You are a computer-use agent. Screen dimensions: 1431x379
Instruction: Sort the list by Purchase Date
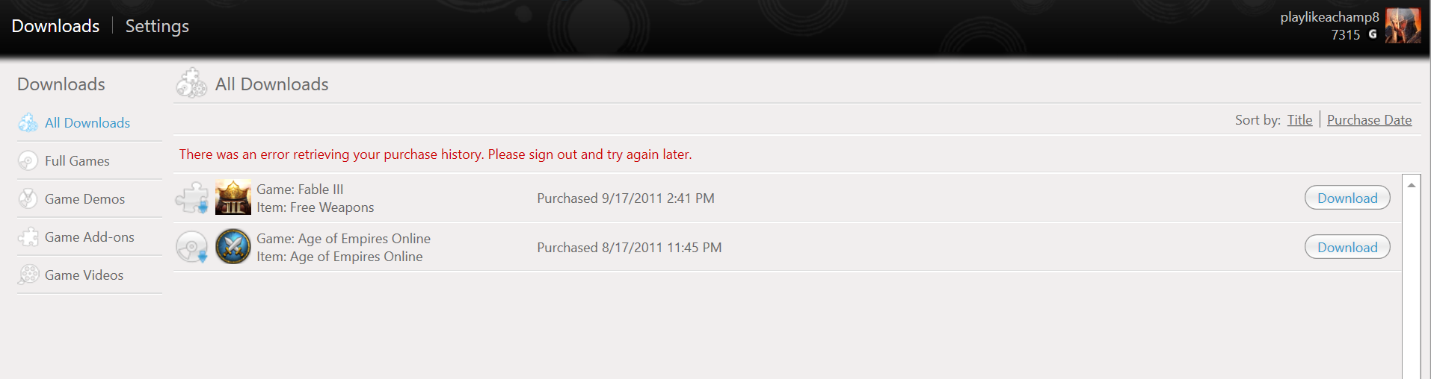click(x=1369, y=120)
